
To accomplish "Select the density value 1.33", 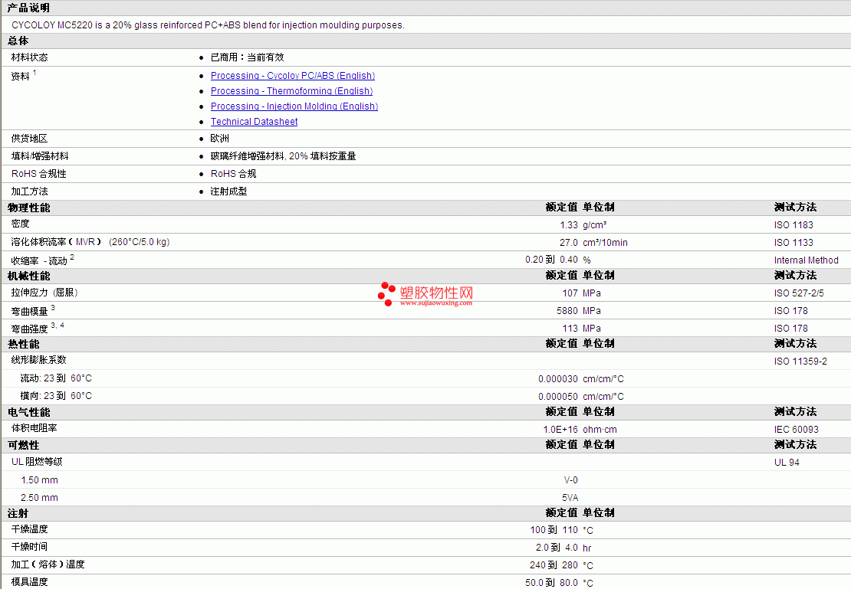I will click(569, 224).
